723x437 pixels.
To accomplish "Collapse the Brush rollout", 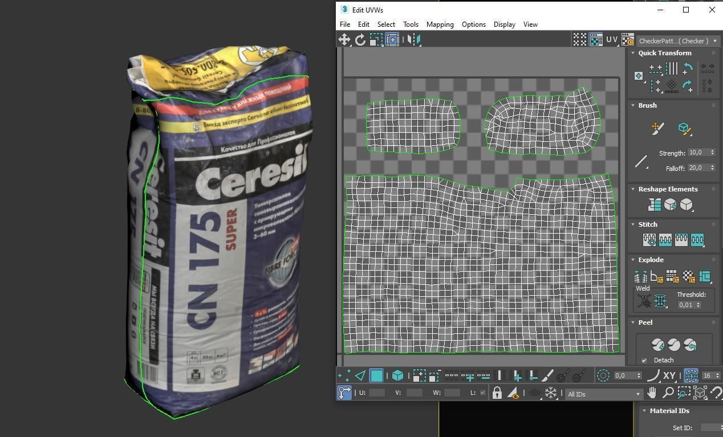I will coord(633,105).
